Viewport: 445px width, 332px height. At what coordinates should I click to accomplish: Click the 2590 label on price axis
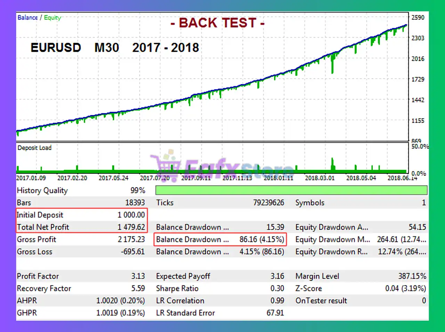pos(418,17)
